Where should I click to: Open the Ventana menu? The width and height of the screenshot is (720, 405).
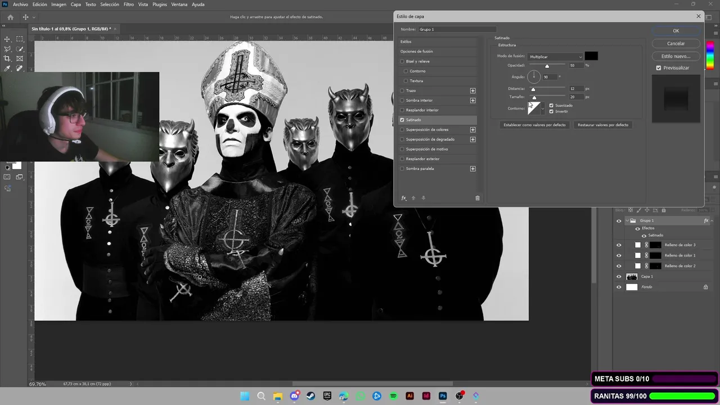click(x=179, y=4)
